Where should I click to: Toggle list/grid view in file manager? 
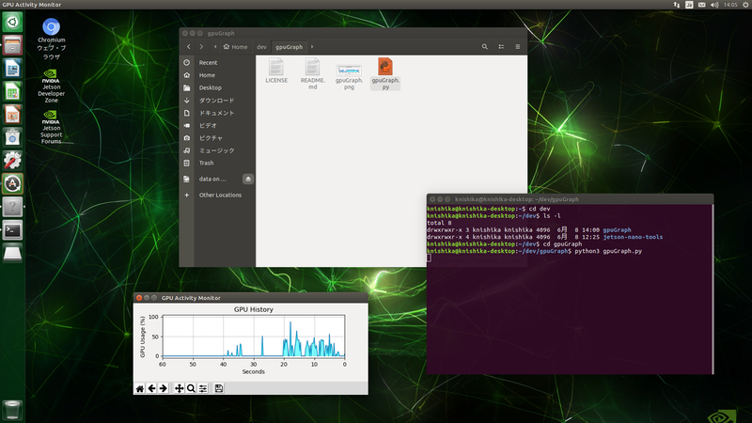coord(501,46)
